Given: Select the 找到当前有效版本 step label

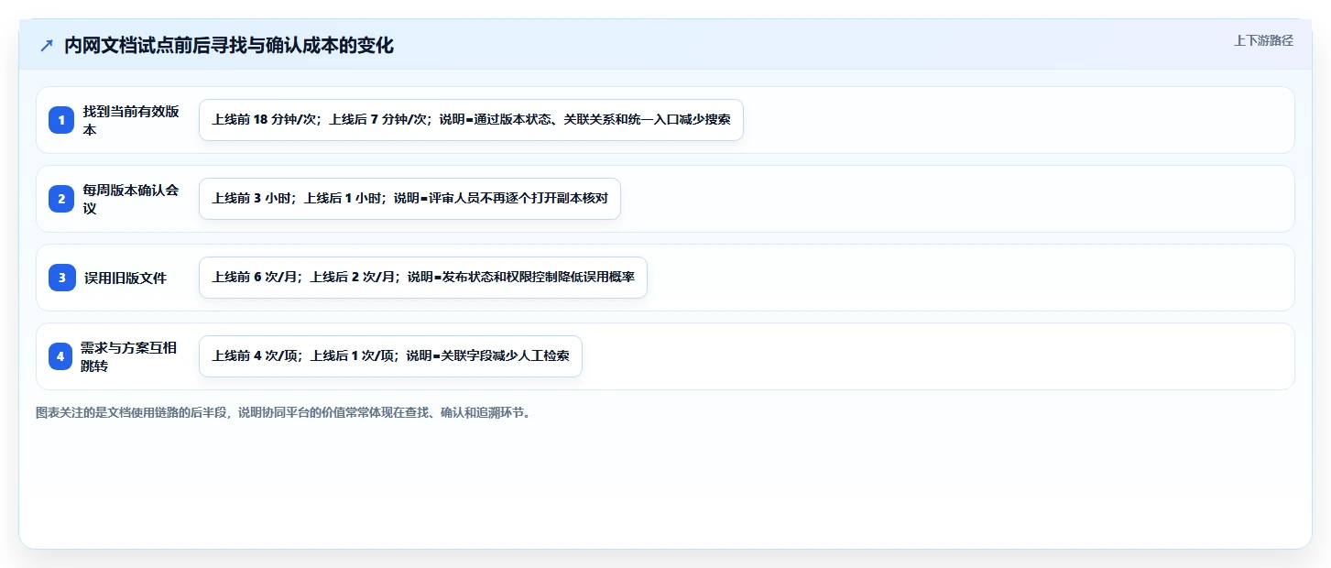Looking at the screenshot, I should [x=131, y=120].
